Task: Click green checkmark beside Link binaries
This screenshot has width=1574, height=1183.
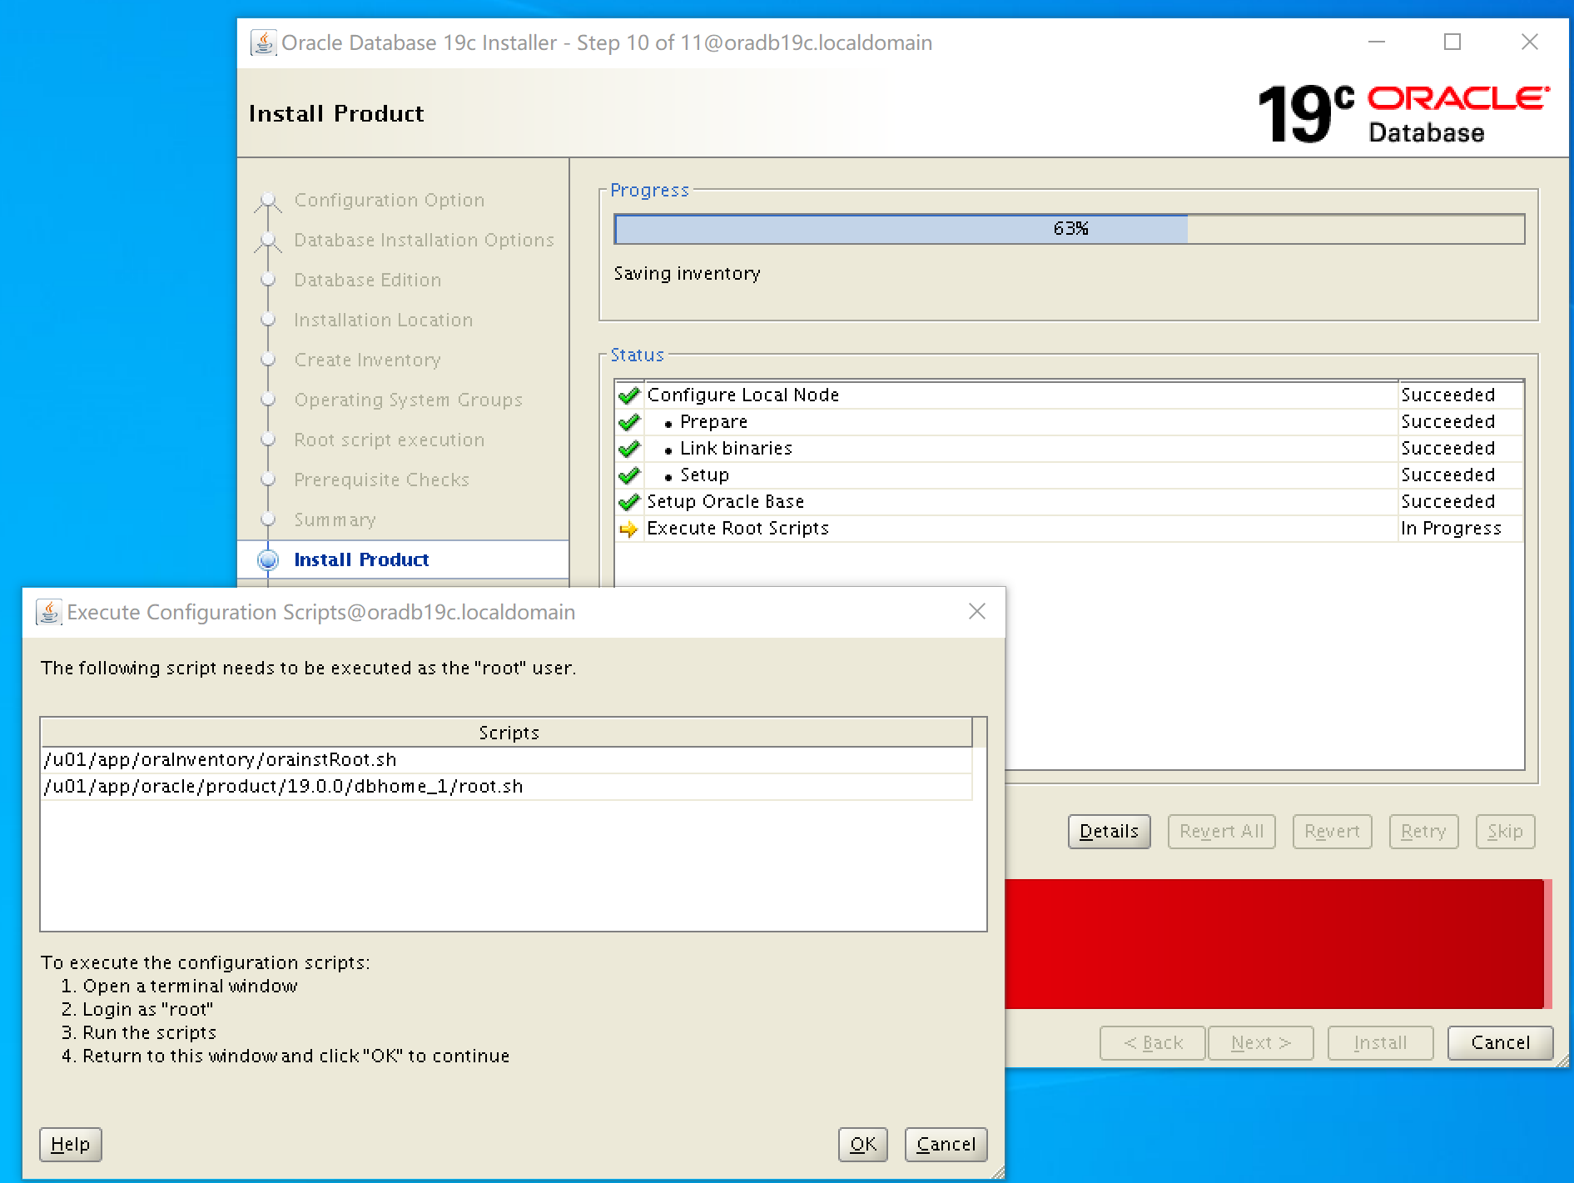Action: coord(629,449)
